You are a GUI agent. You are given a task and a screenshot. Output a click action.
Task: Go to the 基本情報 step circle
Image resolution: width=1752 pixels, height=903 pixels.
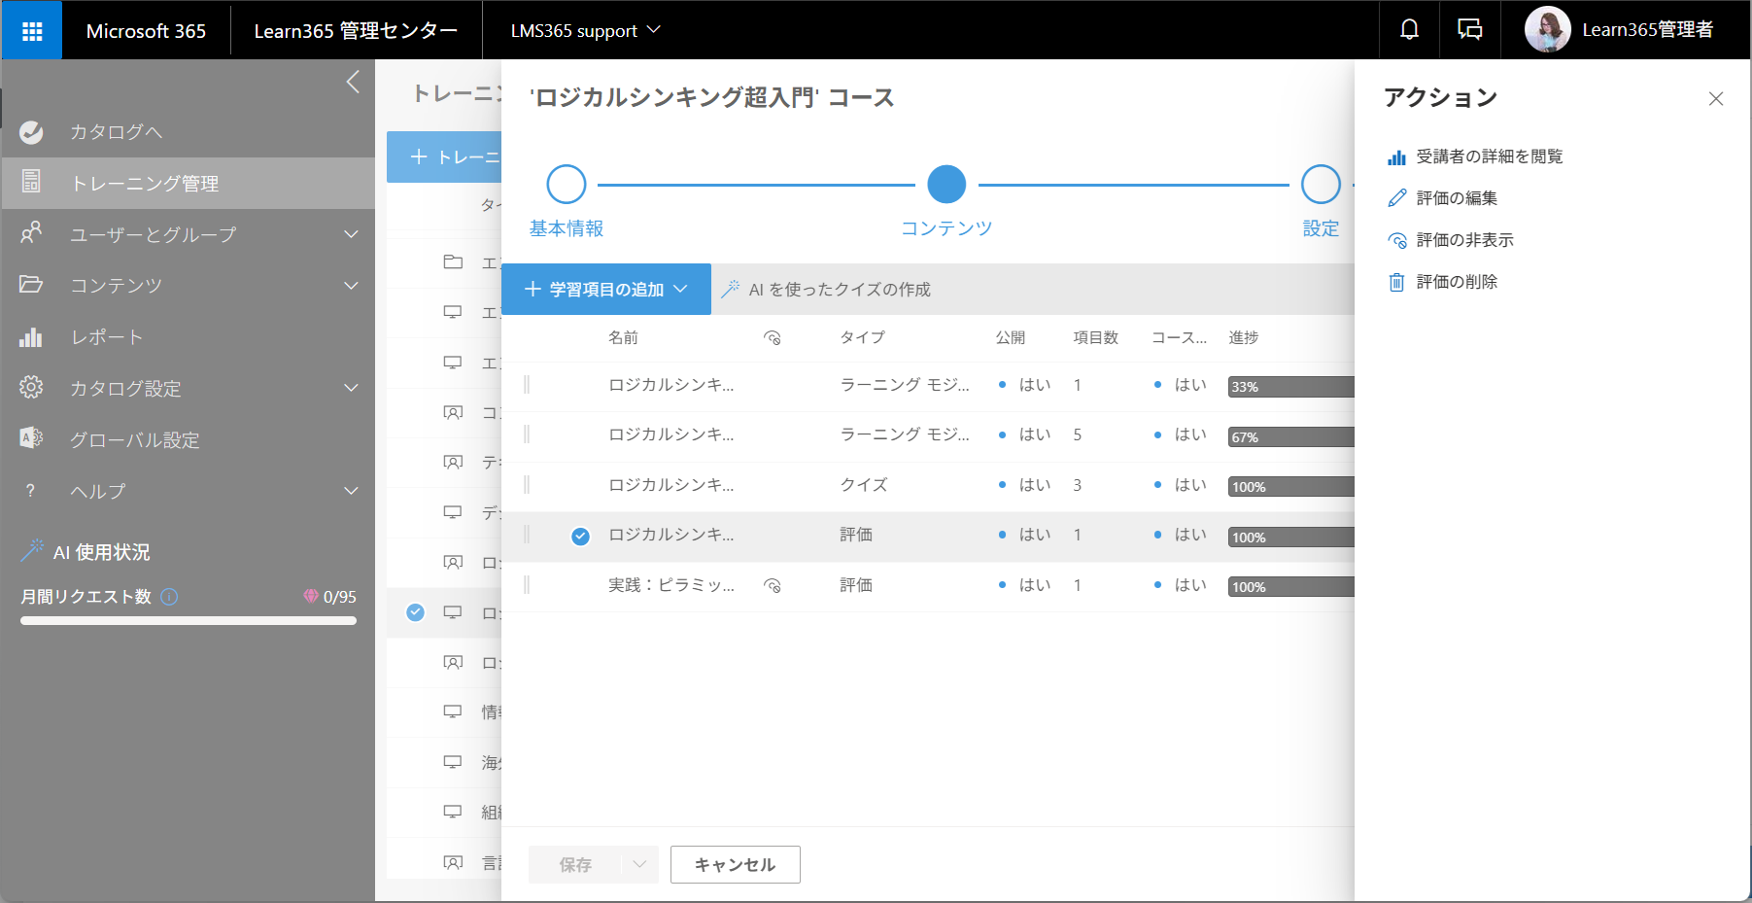[x=567, y=185]
